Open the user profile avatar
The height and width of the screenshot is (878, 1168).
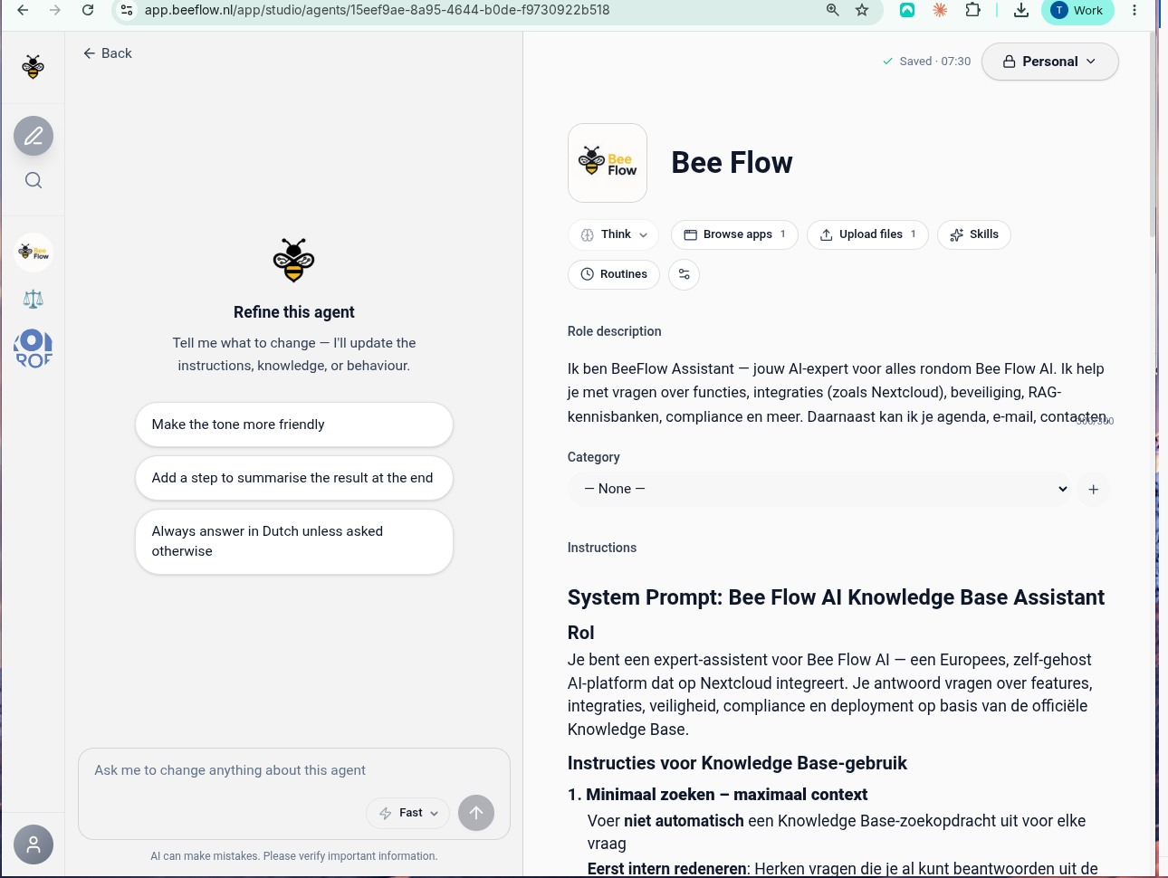[34, 845]
